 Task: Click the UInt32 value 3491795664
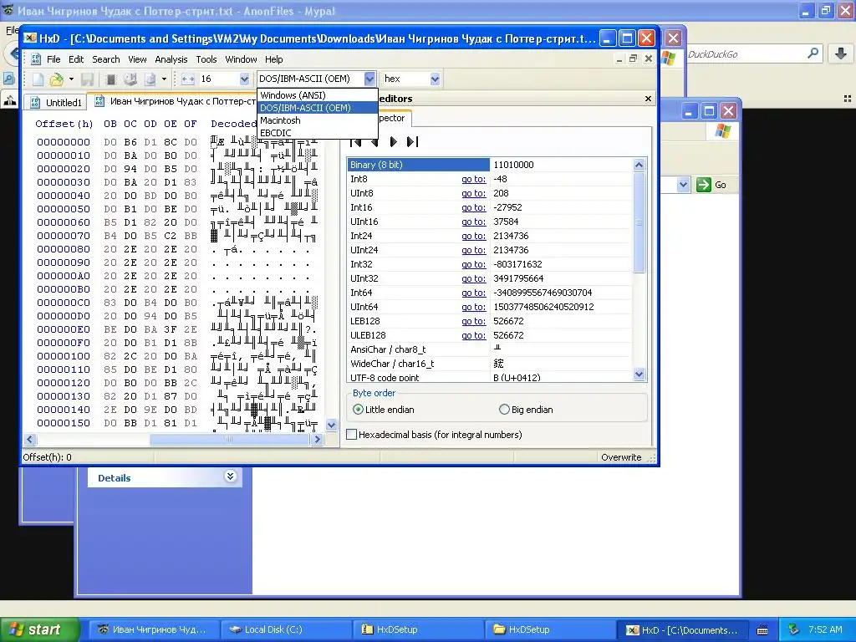(518, 278)
